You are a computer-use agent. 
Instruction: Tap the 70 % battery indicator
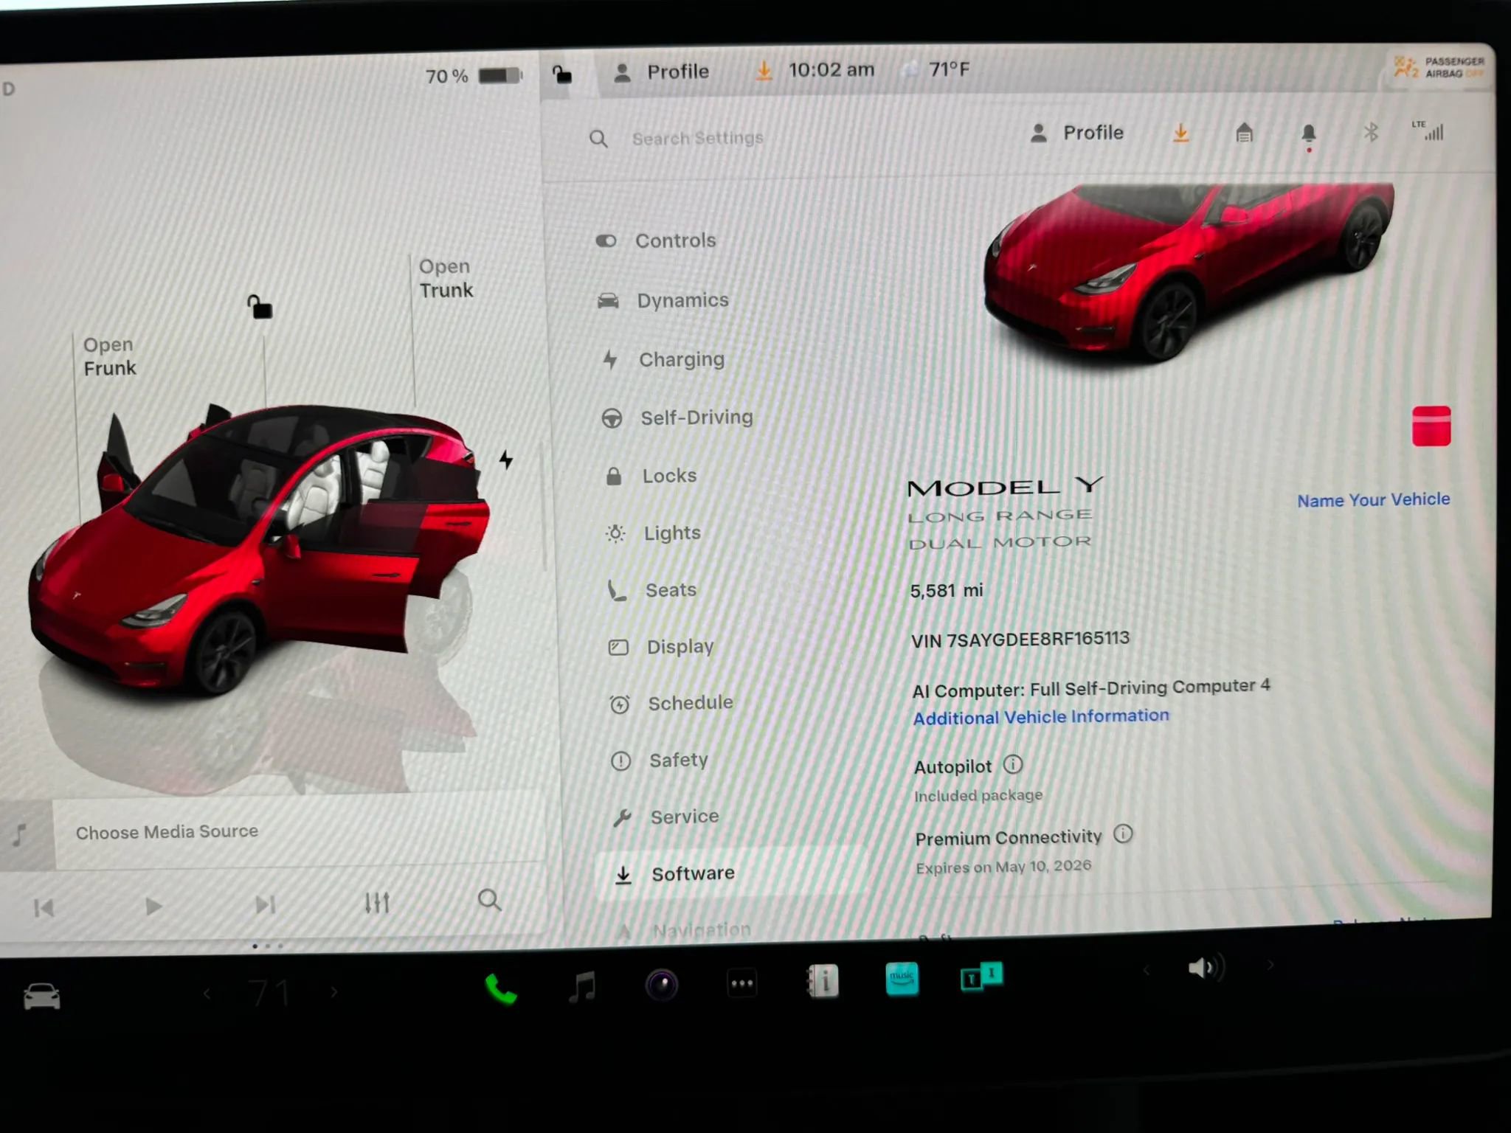pos(474,75)
